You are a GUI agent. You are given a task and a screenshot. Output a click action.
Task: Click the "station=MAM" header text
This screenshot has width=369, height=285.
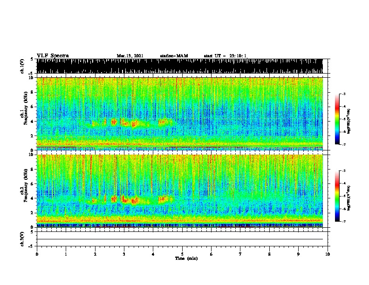174,56
